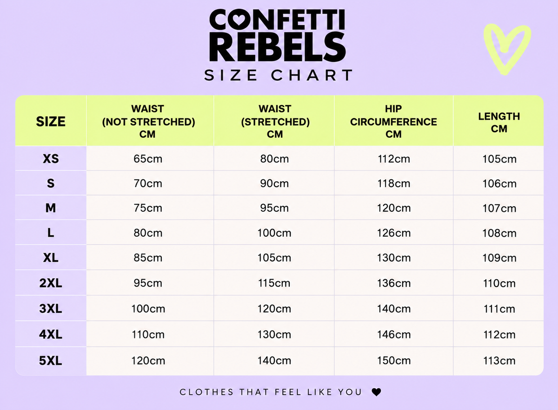558x410 pixels.
Task: Click the 65cm waist value for XS
Action: 148,159
